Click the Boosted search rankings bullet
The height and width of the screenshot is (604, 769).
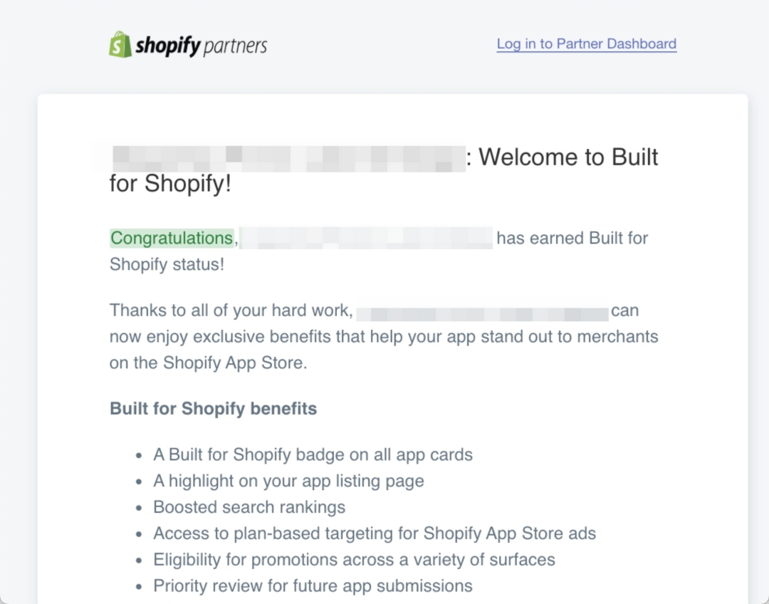click(249, 507)
